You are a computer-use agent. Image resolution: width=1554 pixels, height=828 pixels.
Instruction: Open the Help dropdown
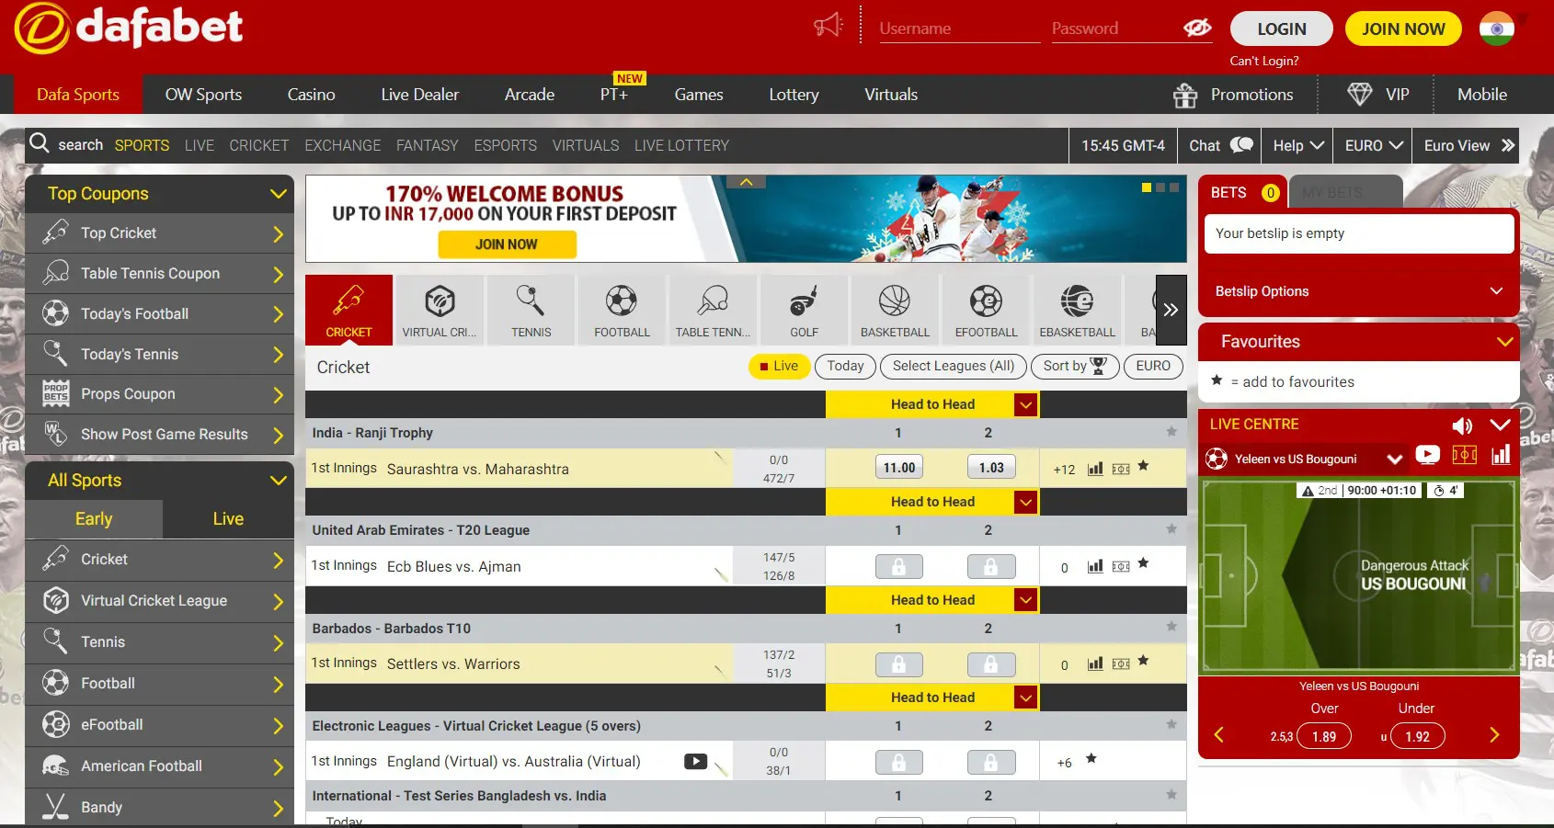pyautogui.click(x=1297, y=145)
